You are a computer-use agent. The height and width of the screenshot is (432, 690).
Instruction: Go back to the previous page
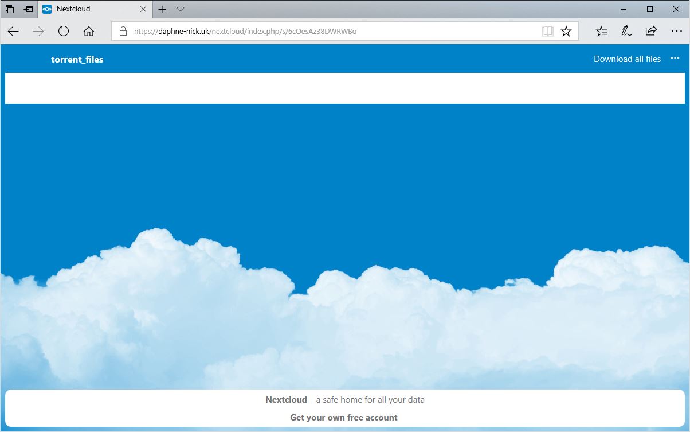[13, 32]
